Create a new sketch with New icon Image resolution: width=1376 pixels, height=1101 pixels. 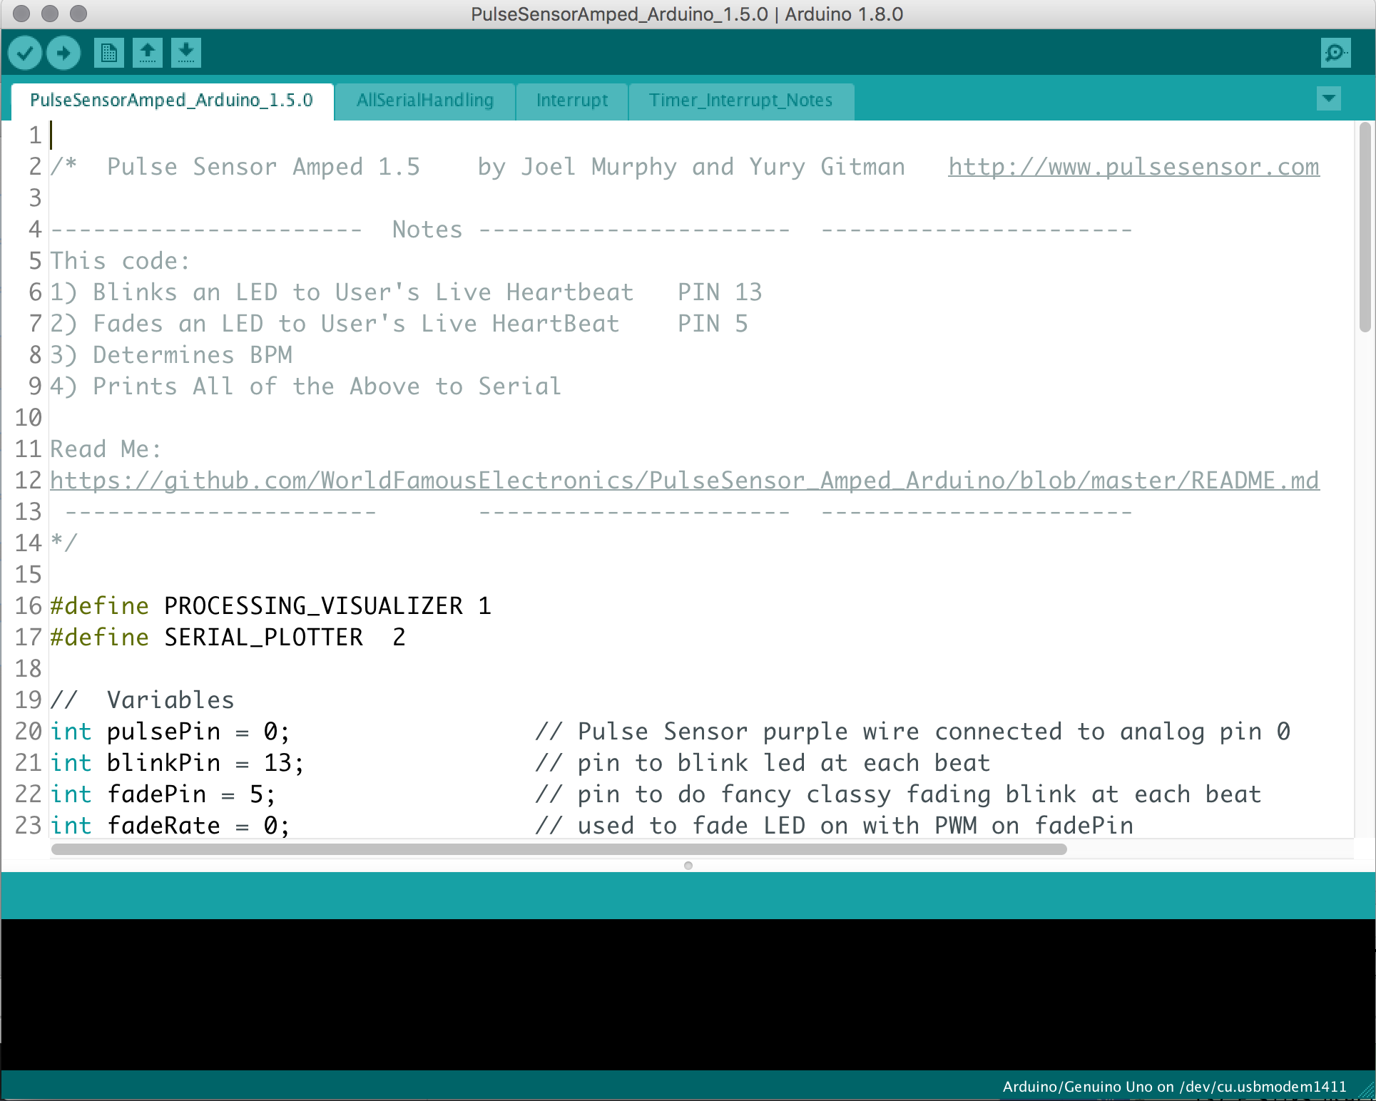108,53
